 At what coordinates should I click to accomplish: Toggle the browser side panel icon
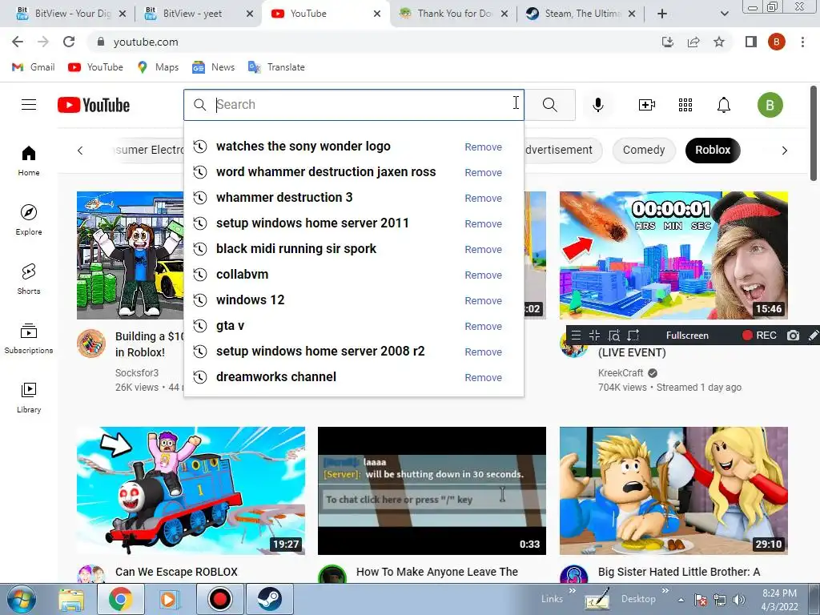751,42
